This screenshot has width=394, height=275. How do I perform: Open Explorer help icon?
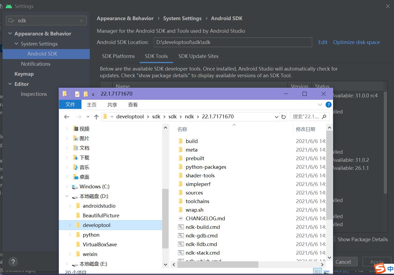pos(328,105)
